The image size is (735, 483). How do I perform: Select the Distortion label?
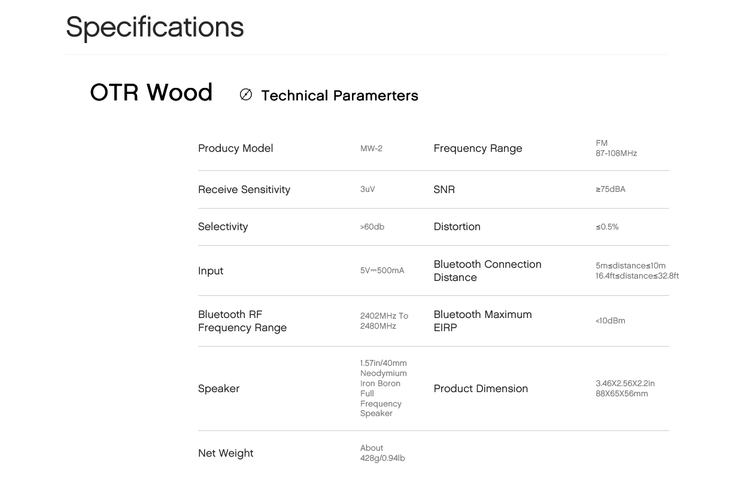(x=457, y=227)
